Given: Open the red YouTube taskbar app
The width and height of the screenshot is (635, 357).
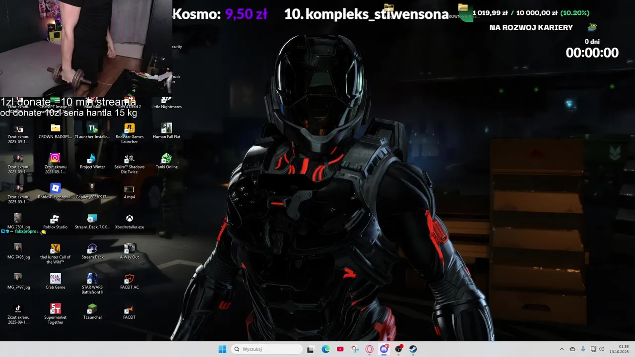Looking at the screenshot, I should coord(340,349).
